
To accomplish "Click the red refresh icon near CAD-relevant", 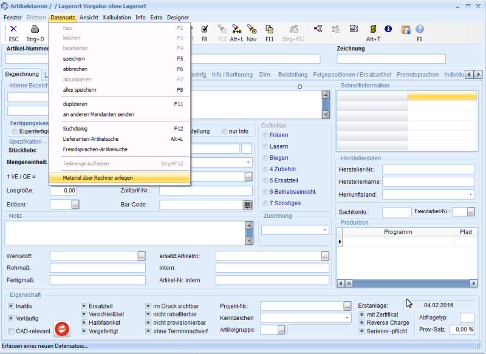I will 62,329.
